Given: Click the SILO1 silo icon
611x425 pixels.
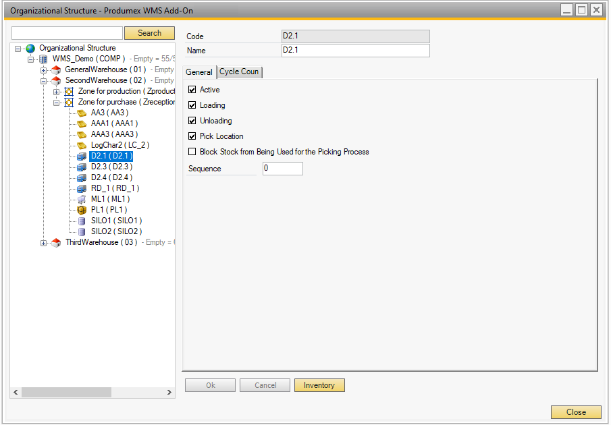Looking at the screenshot, I should click(x=82, y=221).
